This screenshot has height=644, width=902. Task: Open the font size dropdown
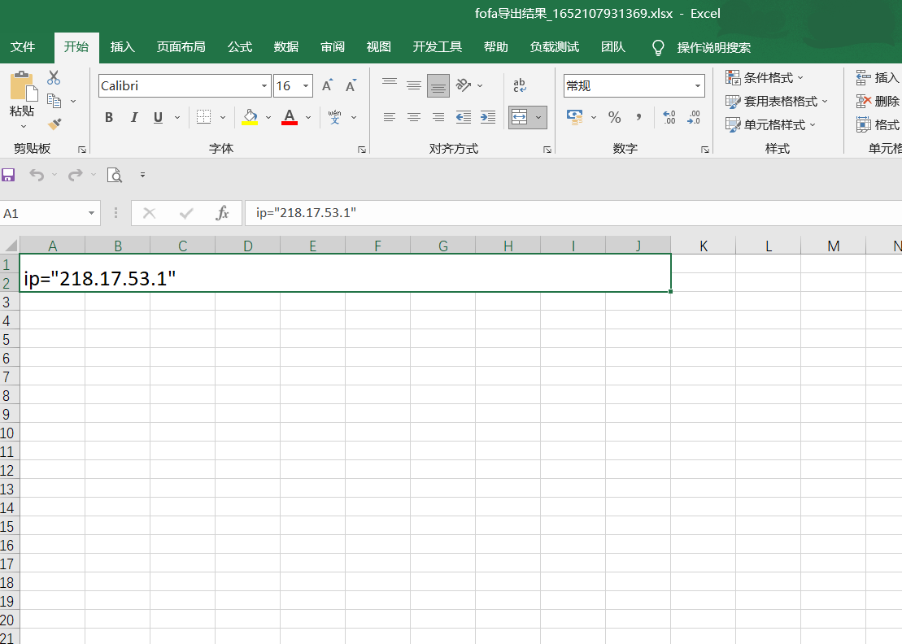pos(306,85)
